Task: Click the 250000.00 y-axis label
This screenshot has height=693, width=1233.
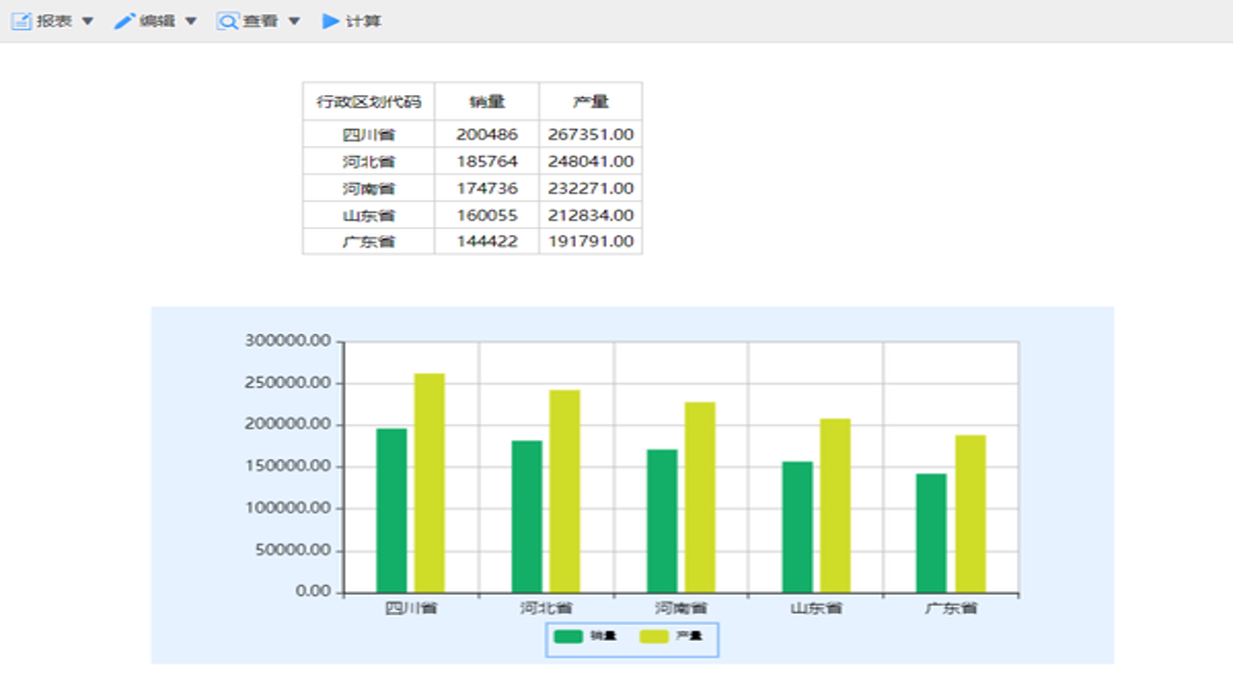Action: (289, 383)
